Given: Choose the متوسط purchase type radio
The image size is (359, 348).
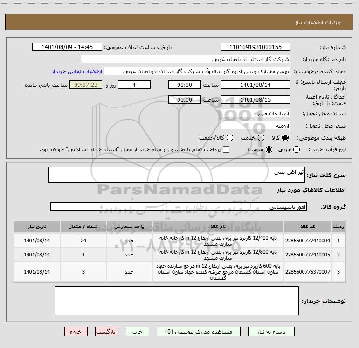Looking at the screenshot, I should pyautogui.click(x=269, y=149).
